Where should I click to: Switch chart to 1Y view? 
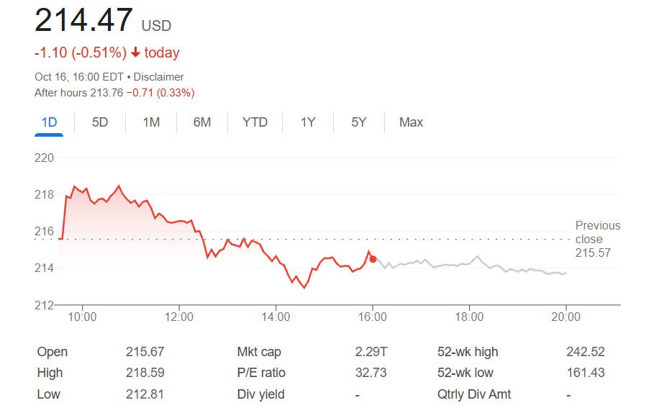click(x=308, y=122)
